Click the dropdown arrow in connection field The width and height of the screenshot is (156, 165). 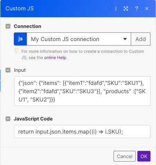(125, 39)
